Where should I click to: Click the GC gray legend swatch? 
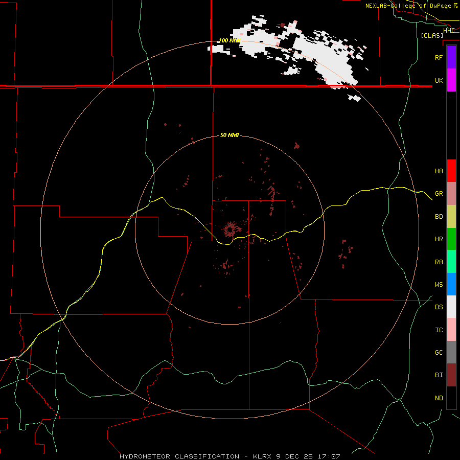(451, 352)
